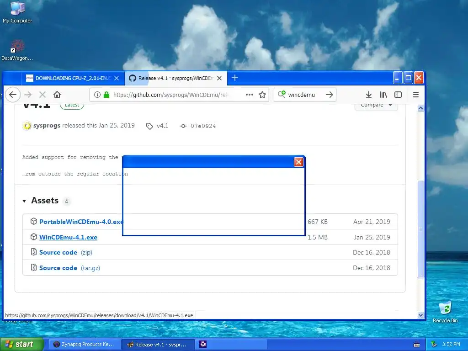Collapse the Assets section triangle

(x=25, y=201)
